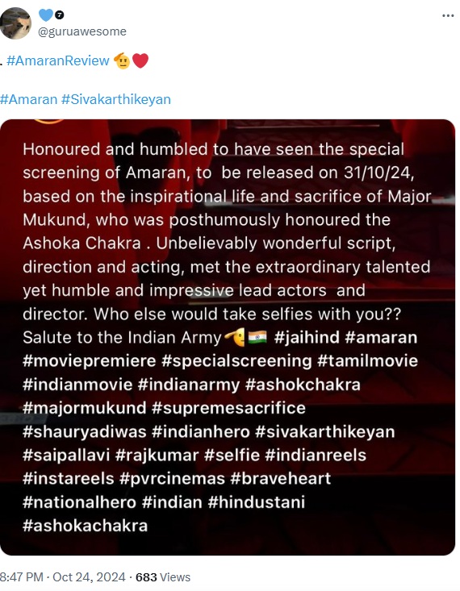
Task: Open the @guruawesome profile handle
Action: (82, 31)
